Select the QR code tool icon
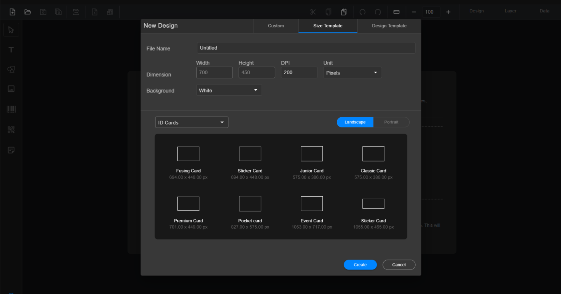The height and width of the screenshot is (294, 561). coord(11,130)
